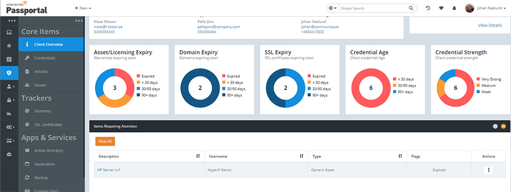This screenshot has height=192, width=511.
Task: Select Client Overview in the sidebar
Action: 51,44
